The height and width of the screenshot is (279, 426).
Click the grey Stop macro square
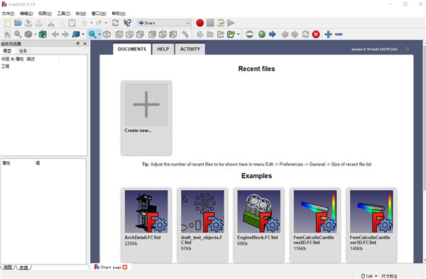210,23
